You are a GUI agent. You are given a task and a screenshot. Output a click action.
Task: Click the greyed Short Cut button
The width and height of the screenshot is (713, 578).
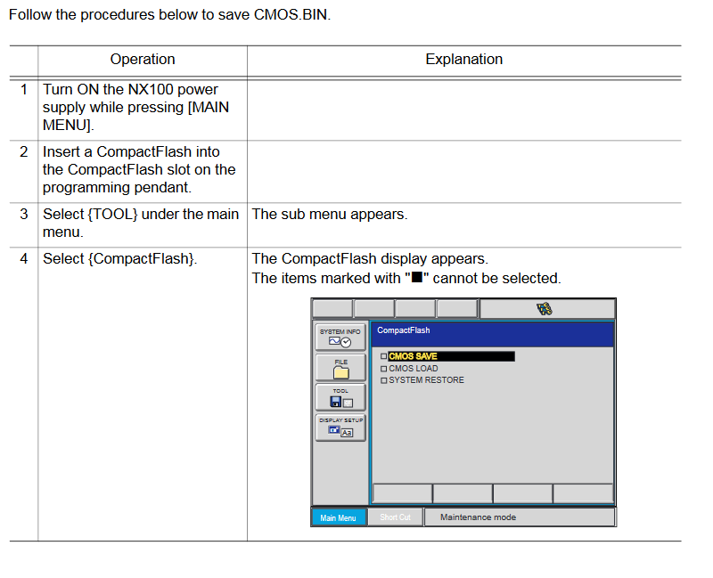click(395, 517)
